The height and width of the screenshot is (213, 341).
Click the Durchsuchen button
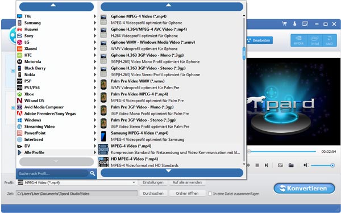click(x=153, y=194)
